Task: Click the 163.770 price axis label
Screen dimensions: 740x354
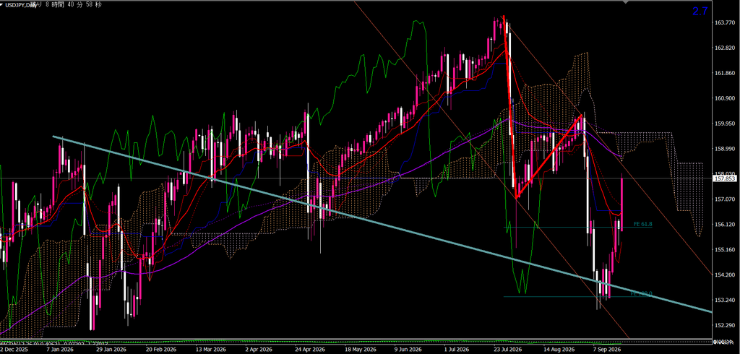Action: tap(726, 22)
